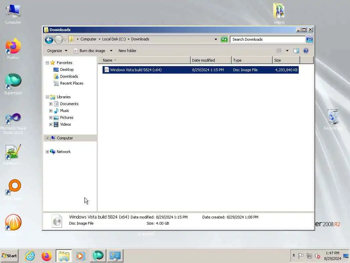Go back with the blue Back arrow
This screenshot has height=263, width=350.
(x=49, y=40)
